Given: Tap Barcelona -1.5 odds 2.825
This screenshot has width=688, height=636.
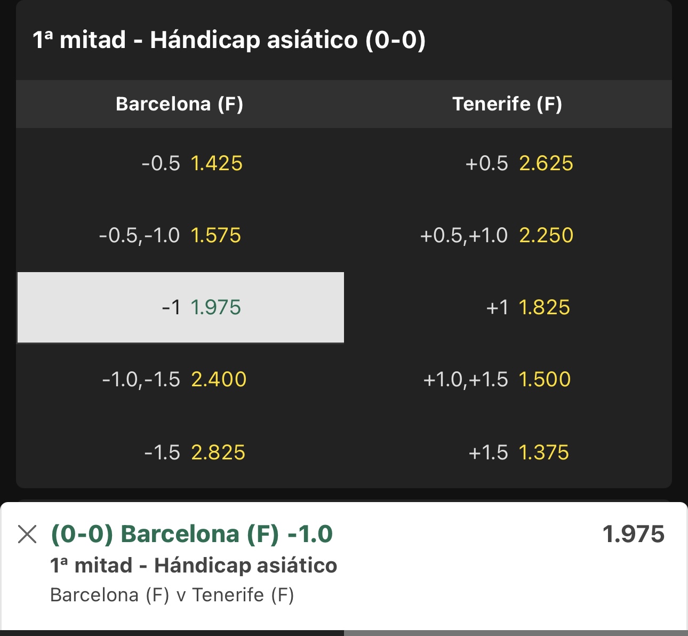Looking at the screenshot, I should [x=180, y=452].
